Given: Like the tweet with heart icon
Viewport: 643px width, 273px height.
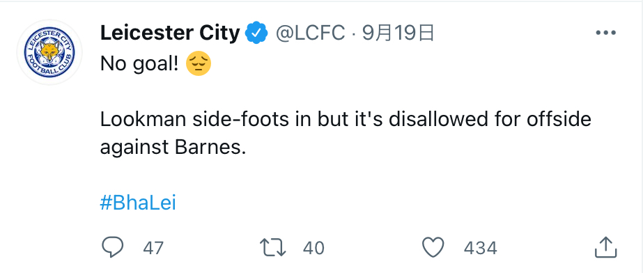Looking at the screenshot, I should point(433,248).
